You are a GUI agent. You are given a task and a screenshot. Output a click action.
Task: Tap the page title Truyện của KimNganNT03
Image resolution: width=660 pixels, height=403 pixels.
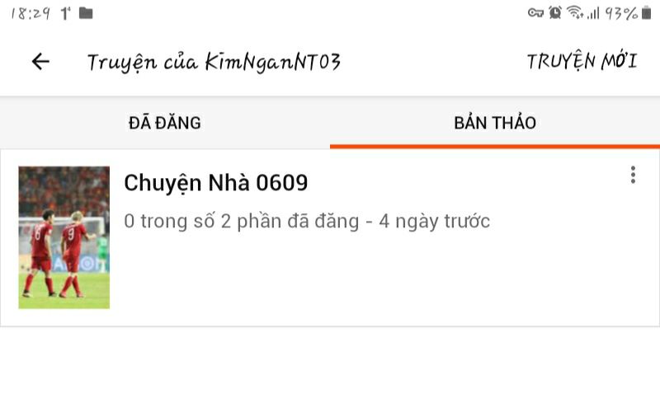point(214,63)
